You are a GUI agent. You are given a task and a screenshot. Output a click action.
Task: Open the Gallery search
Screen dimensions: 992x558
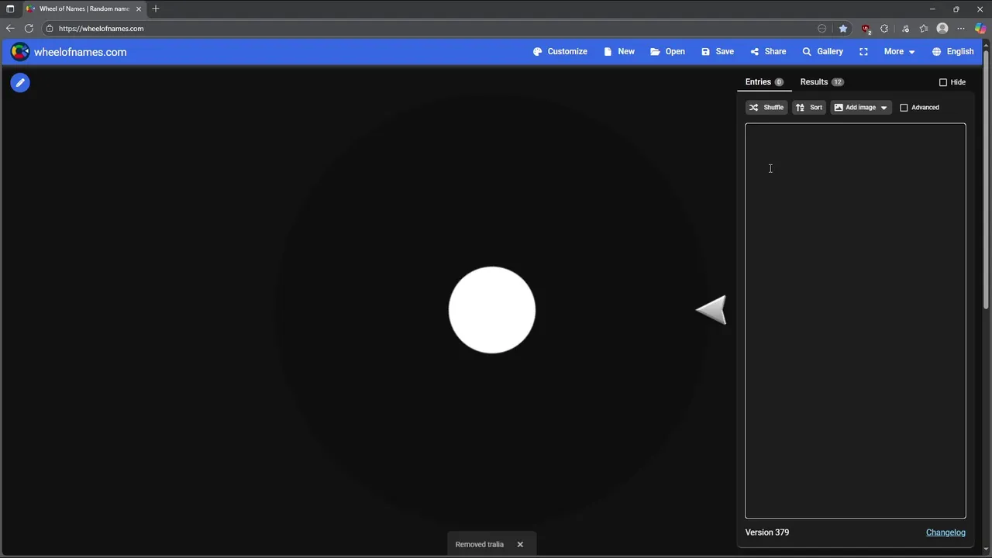pos(822,52)
